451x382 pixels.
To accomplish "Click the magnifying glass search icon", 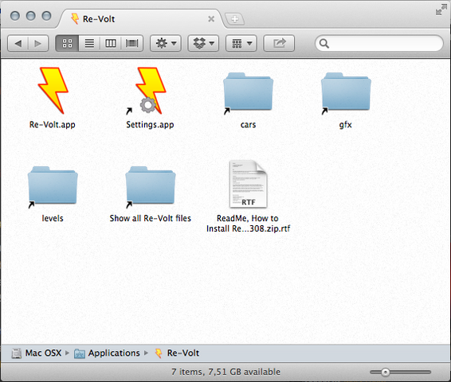I will click(x=324, y=44).
